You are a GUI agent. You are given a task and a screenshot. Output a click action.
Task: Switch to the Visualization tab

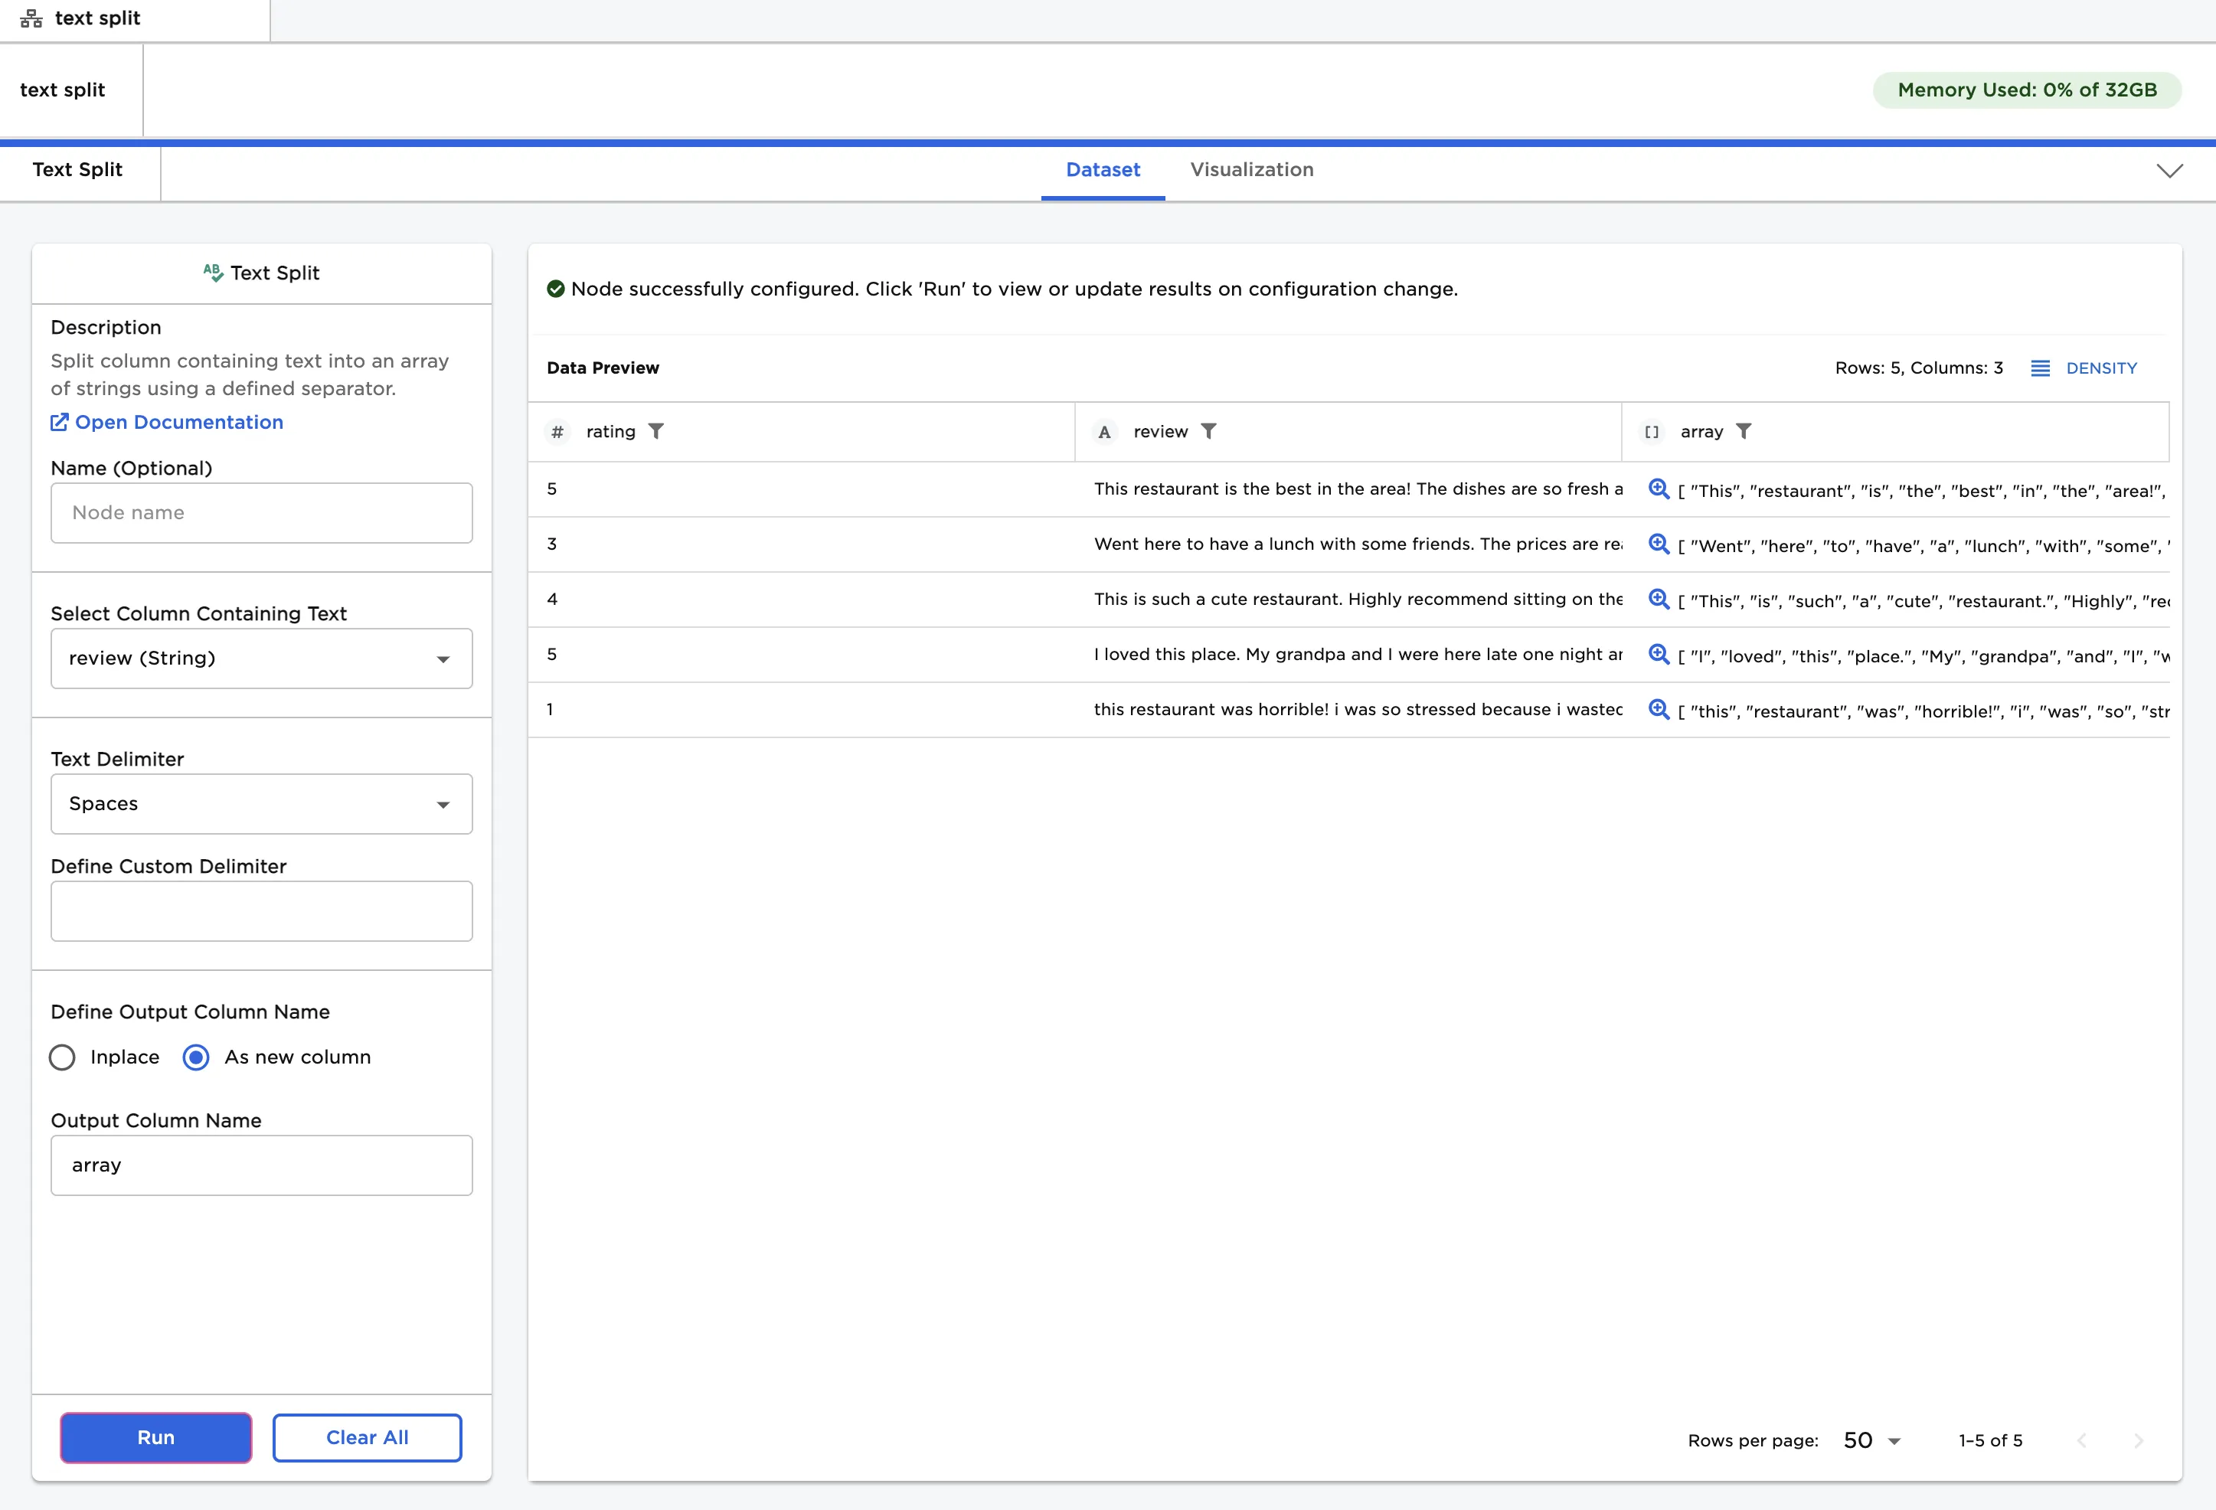pos(1251,170)
